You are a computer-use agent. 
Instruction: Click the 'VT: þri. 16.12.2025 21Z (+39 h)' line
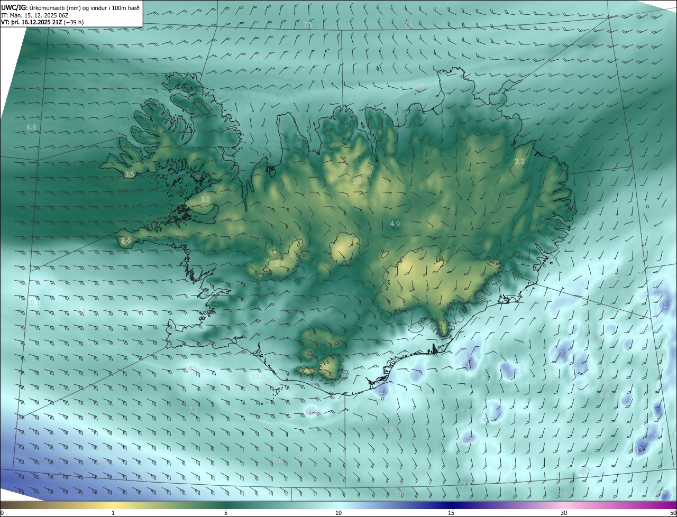(x=42, y=22)
